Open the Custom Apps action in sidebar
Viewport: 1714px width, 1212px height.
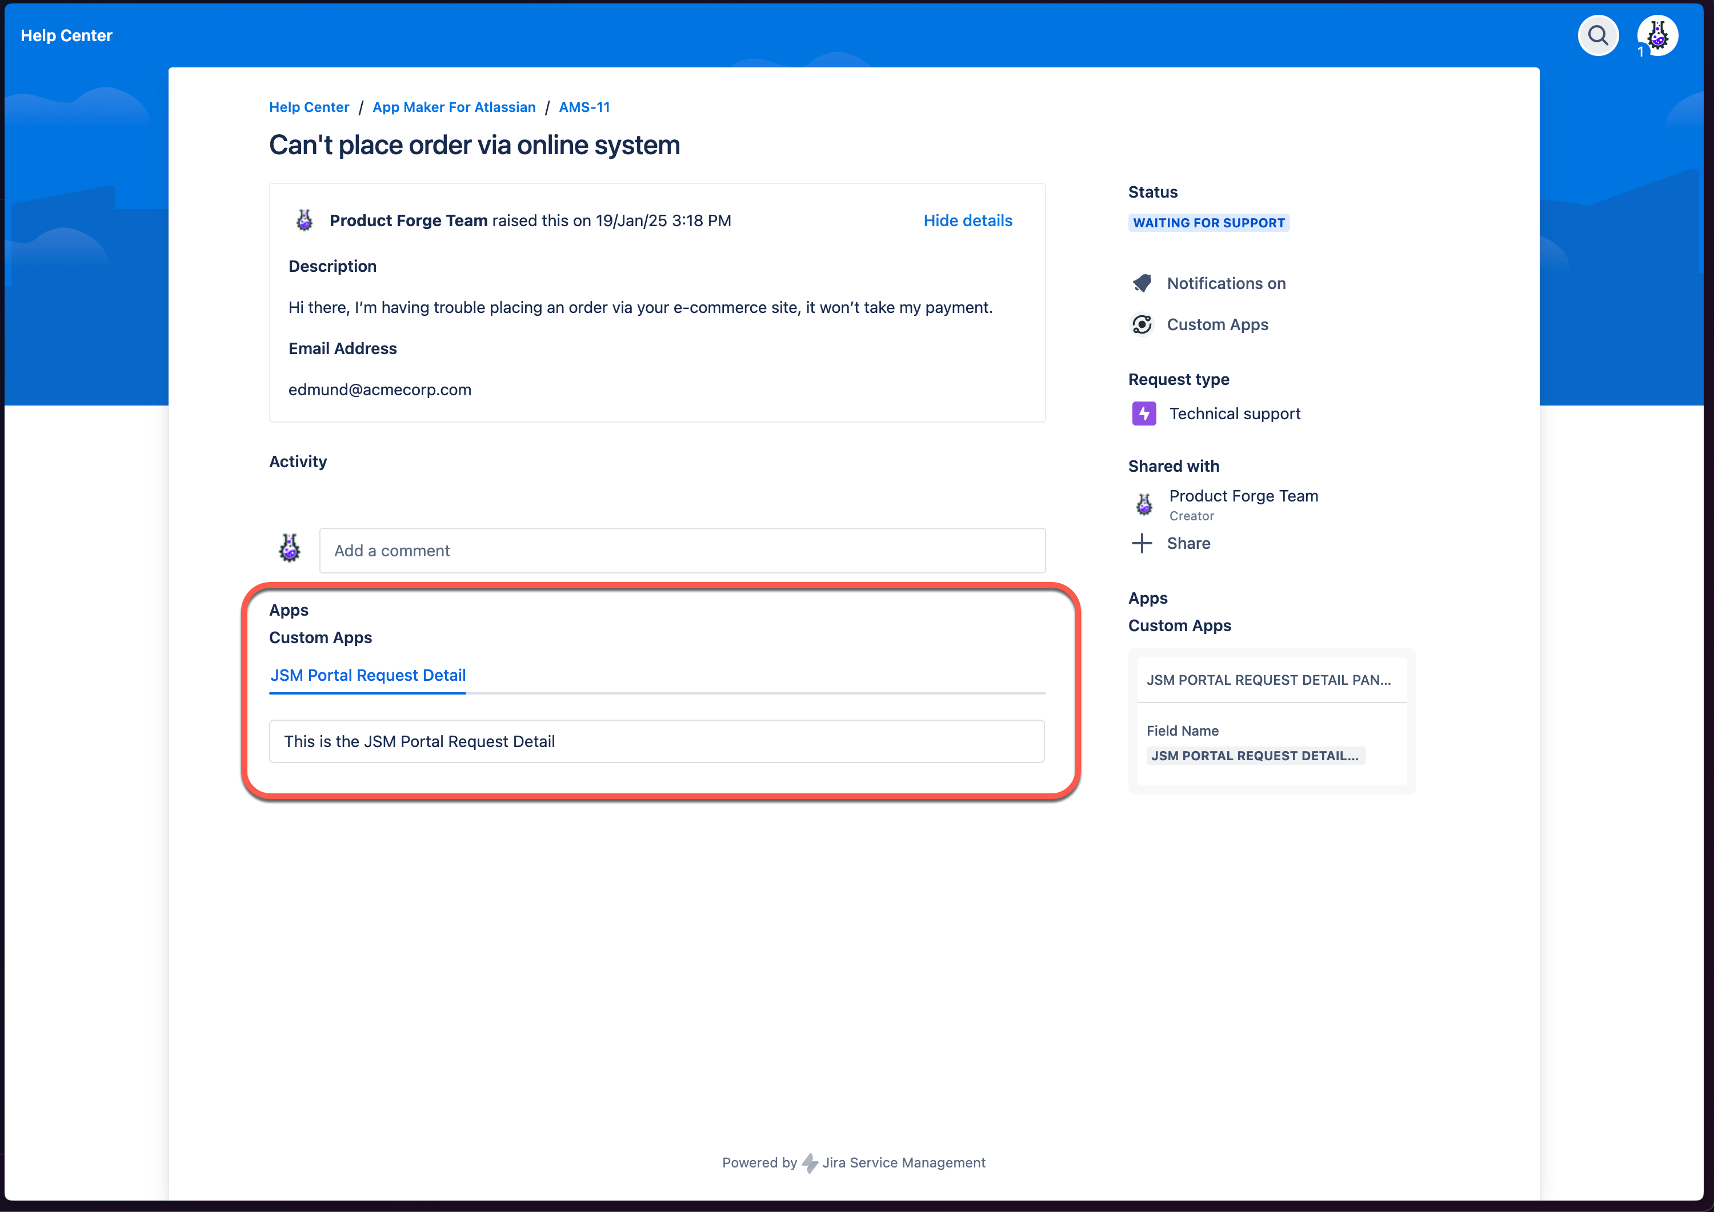(x=1218, y=324)
